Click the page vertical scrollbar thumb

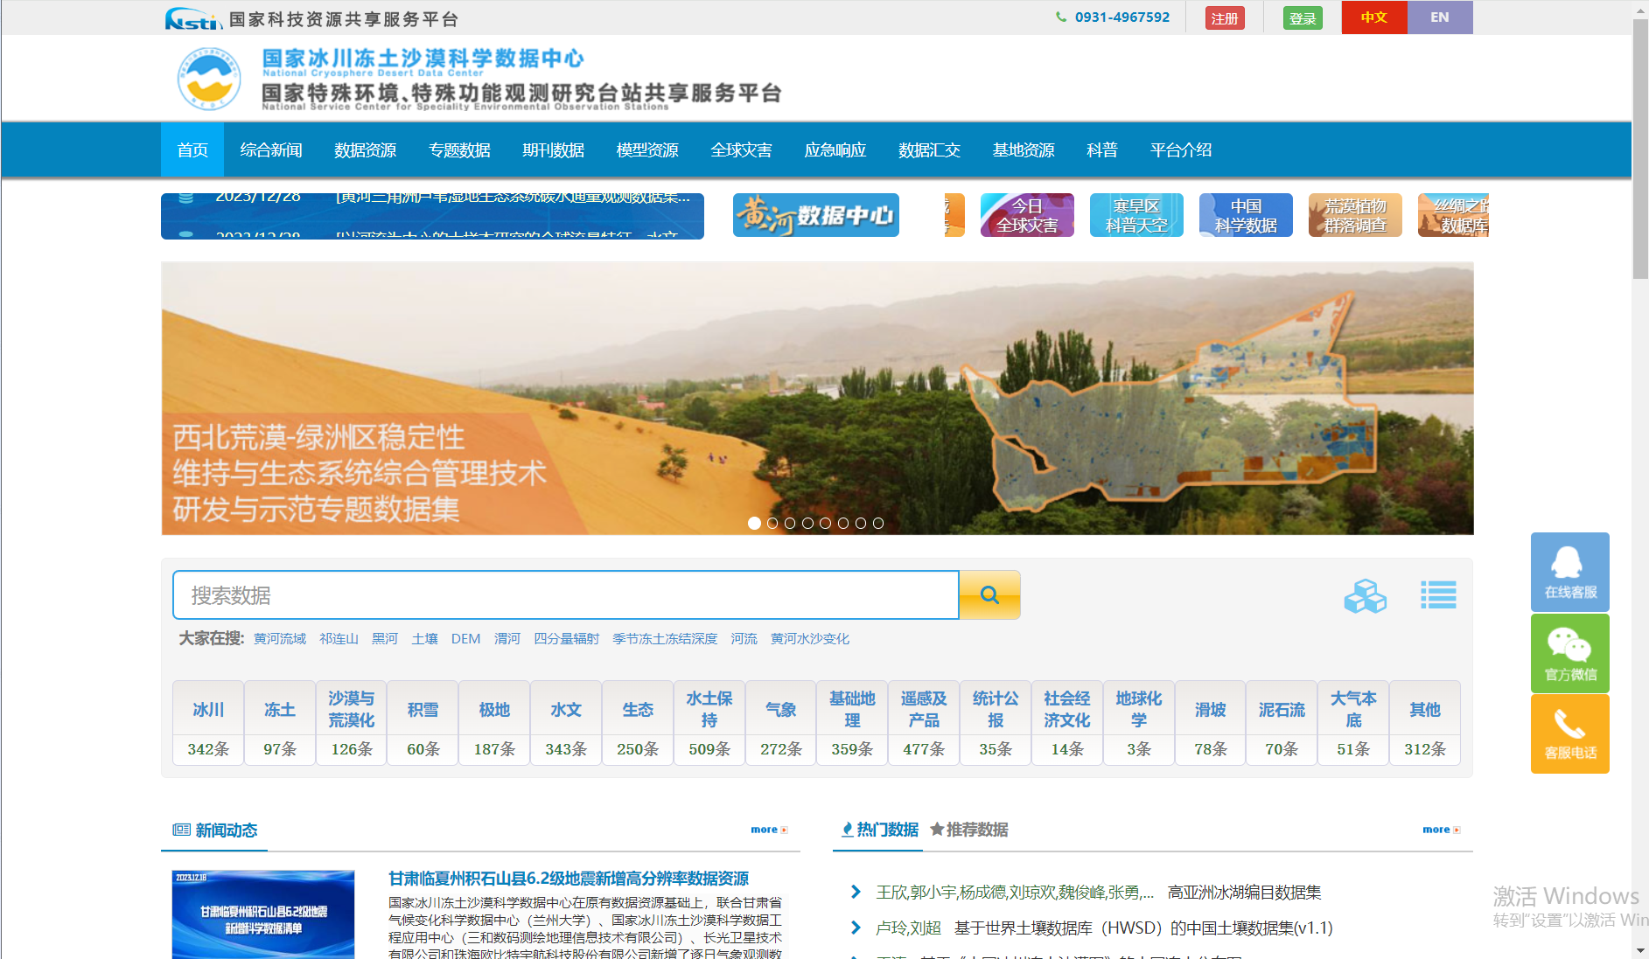(1640, 149)
